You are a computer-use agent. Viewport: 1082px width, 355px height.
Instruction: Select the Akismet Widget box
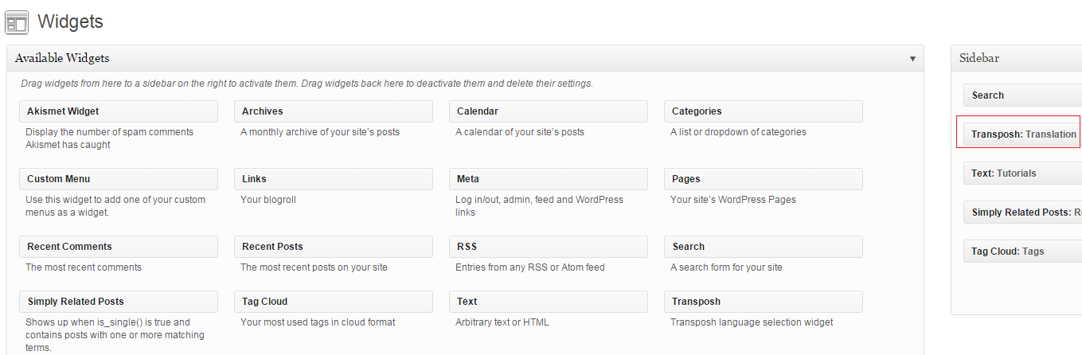click(x=119, y=111)
